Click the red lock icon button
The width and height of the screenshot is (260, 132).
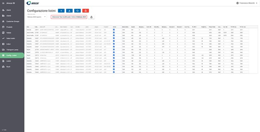[85, 11]
